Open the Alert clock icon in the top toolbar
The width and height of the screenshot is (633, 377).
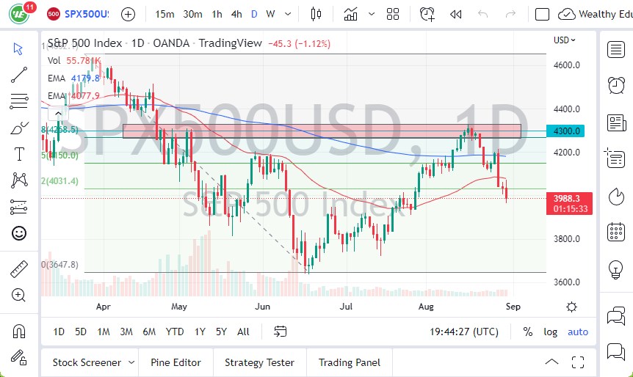(x=427, y=14)
